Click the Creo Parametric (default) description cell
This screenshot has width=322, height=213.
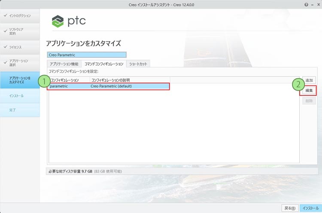click(111, 86)
